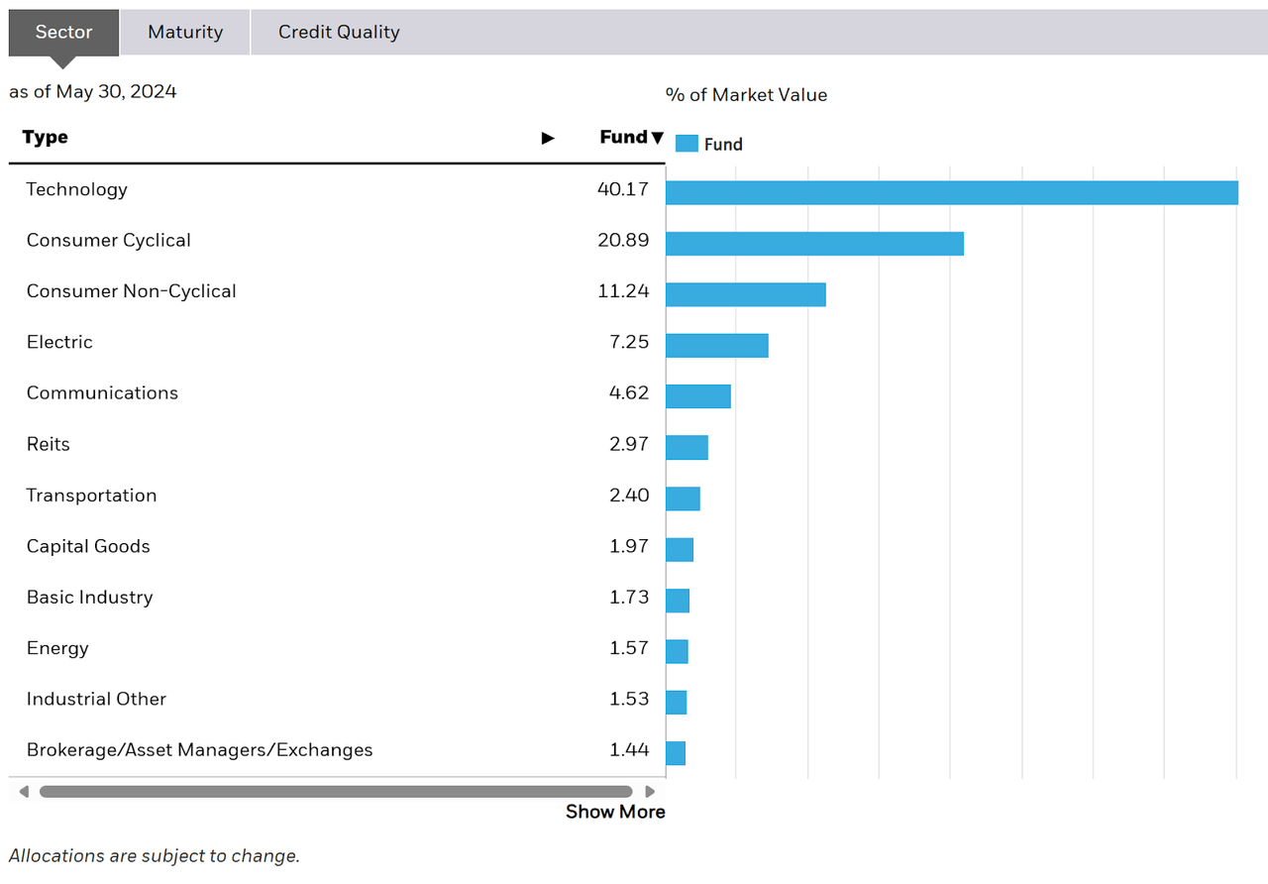Click the Basic Industry chart bar

(678, 601)
